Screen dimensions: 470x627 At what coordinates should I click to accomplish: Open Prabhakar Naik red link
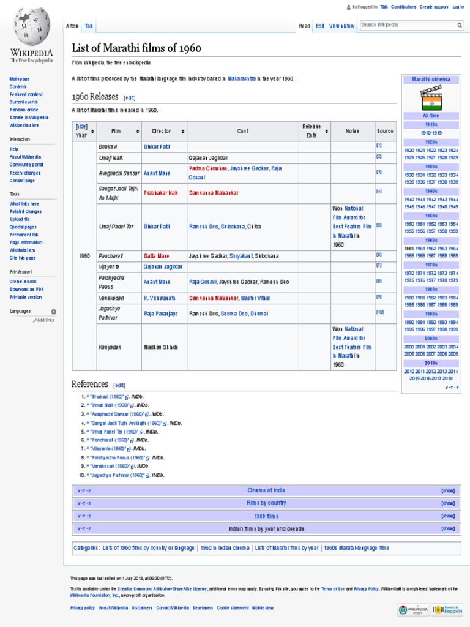click(x=161, y=193)
